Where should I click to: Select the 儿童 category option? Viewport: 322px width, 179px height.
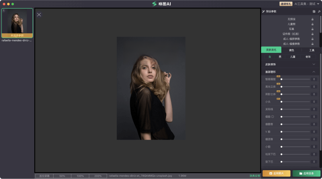coord(293,57)
